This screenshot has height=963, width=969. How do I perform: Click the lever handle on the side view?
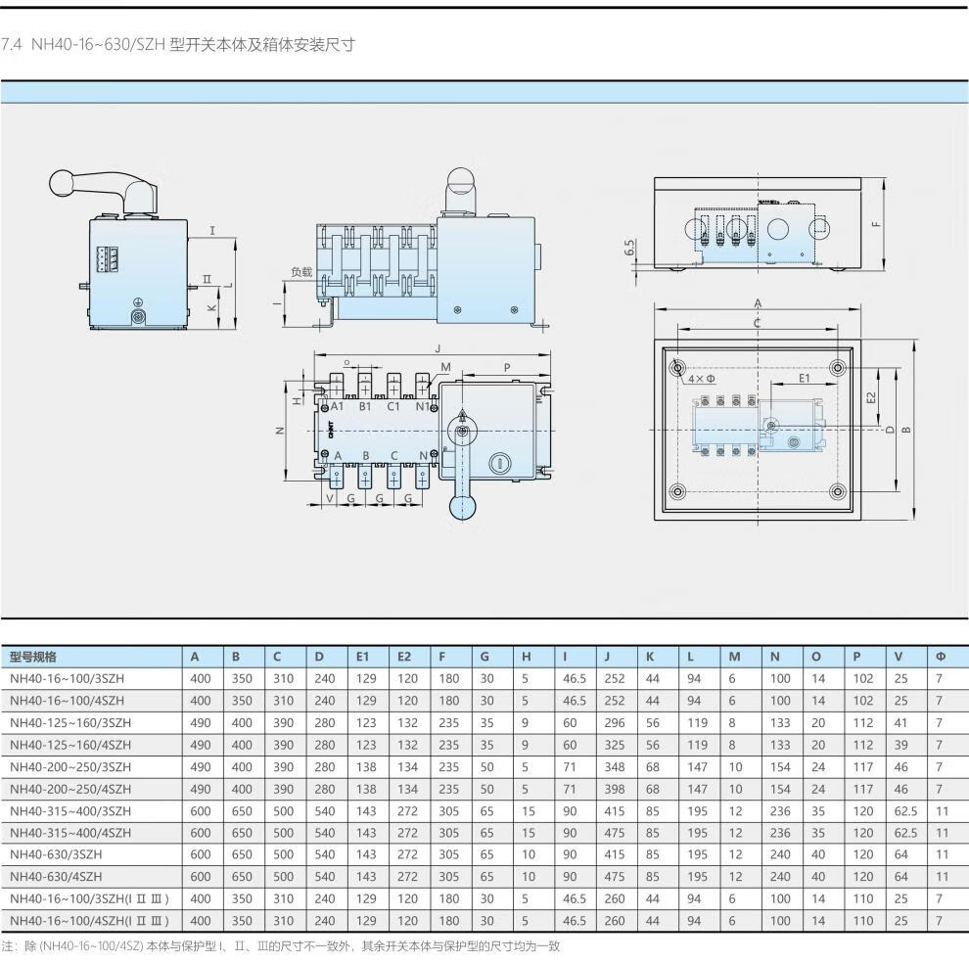point(99,186)
